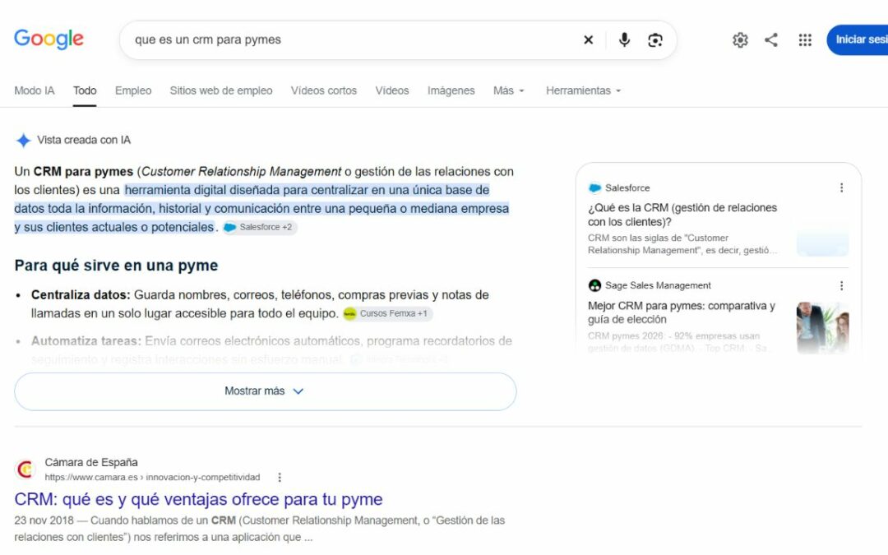Open Salesforce card options menu
888x555 pixels.
coord(842,187)
